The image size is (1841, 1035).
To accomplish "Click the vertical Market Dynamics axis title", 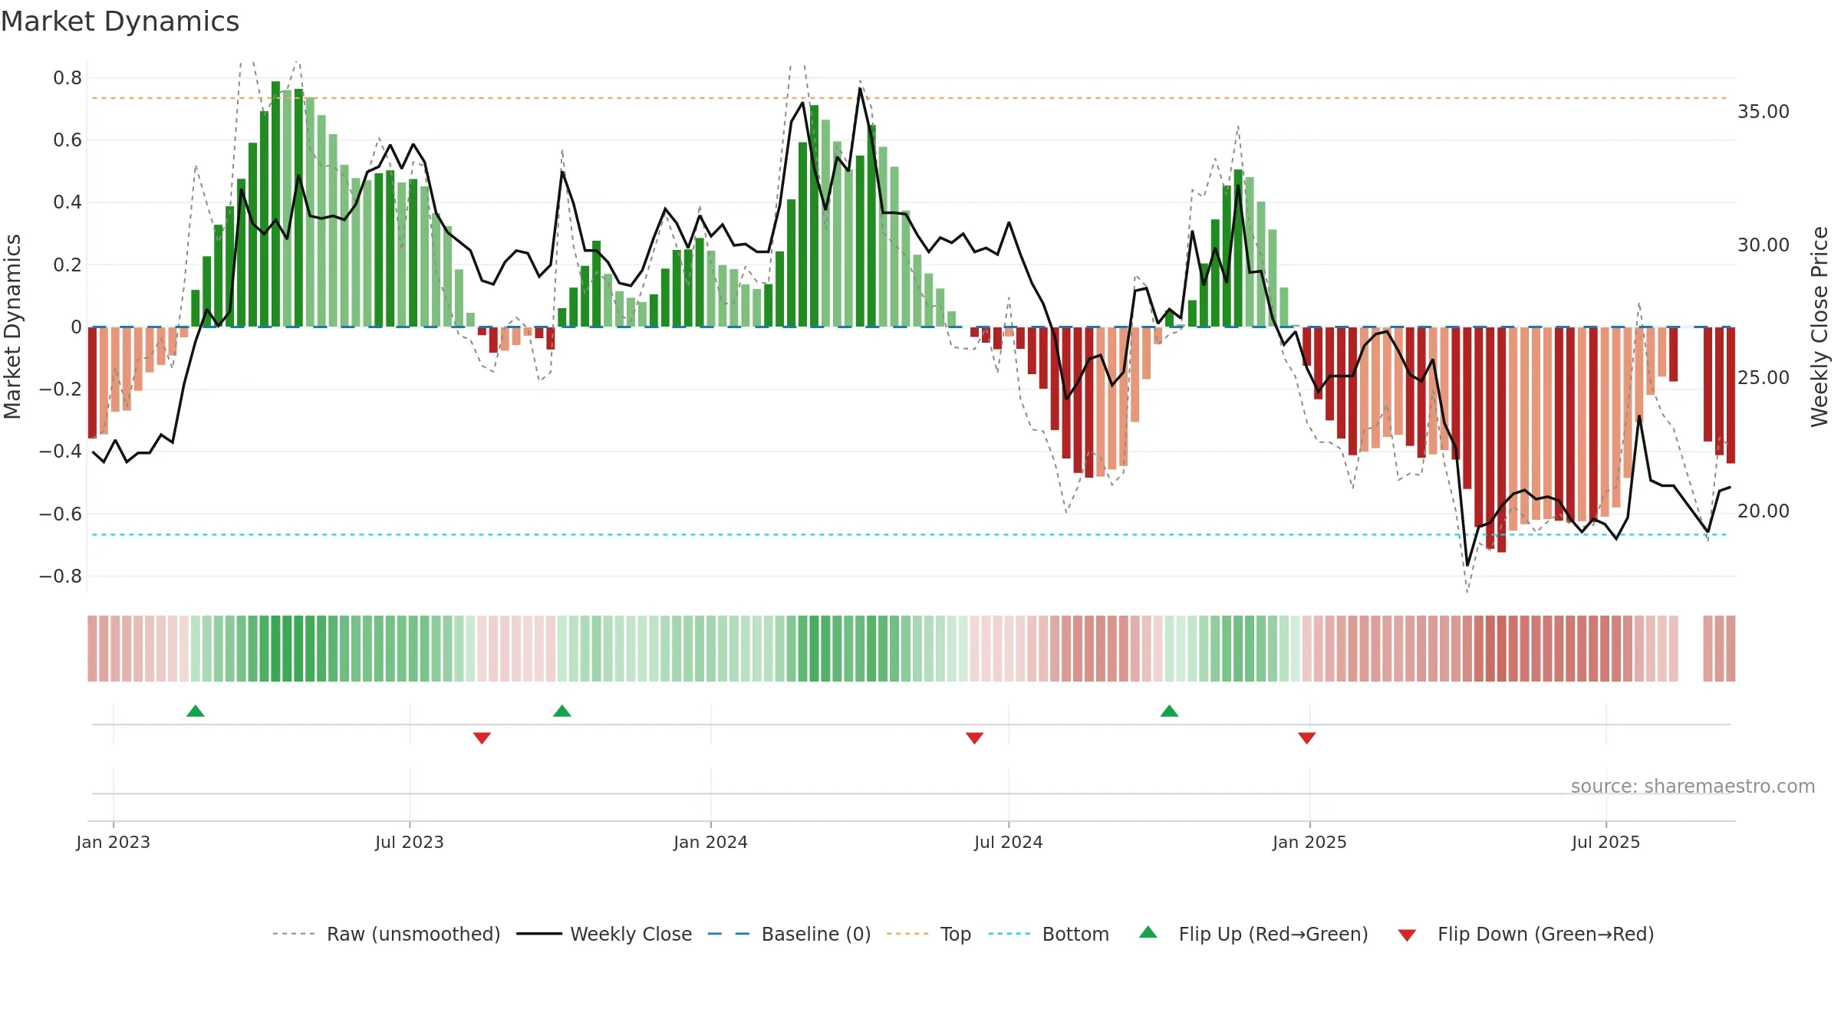I will coord(12,327).
